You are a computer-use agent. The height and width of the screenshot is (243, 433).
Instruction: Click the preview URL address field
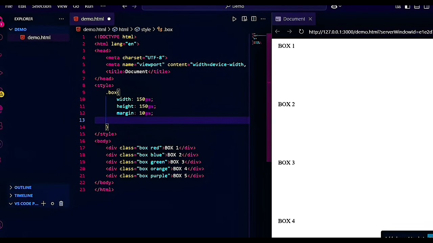pyautogui.click(x=370, y=32)
